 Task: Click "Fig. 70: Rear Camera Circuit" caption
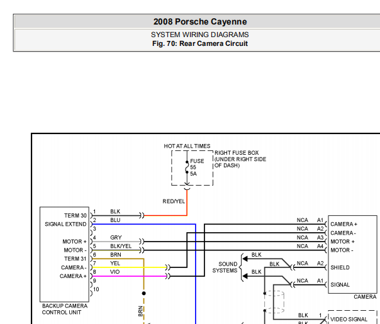pyautogui.click(x=200, y=43)
